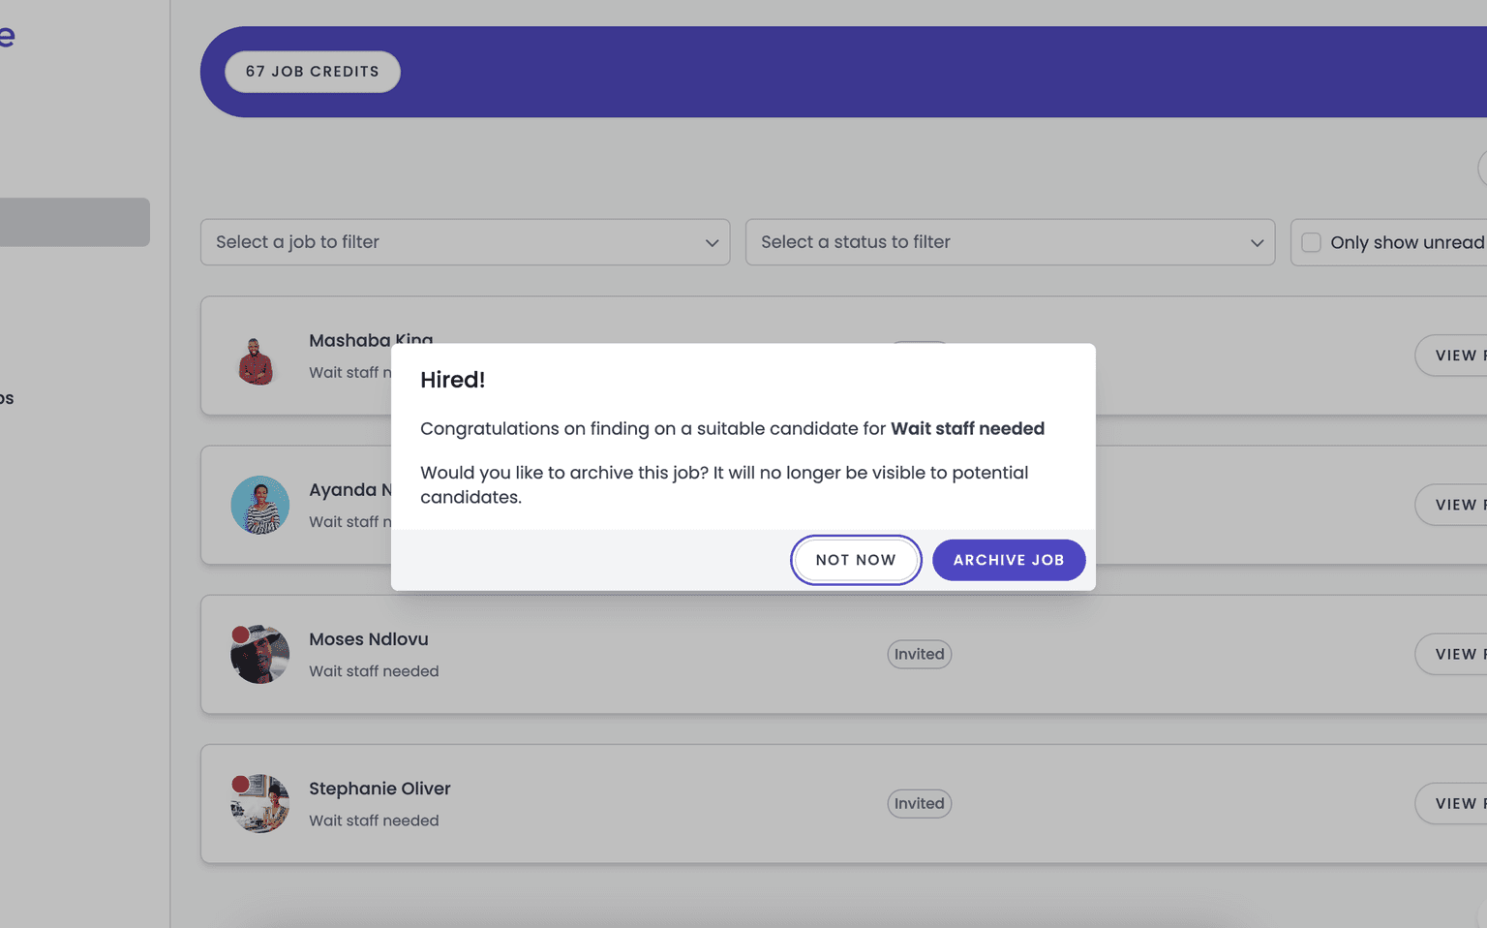Dismiss dialog with Not Now button
Viewport: 1487px width, 928px height.
coord(856,560)
